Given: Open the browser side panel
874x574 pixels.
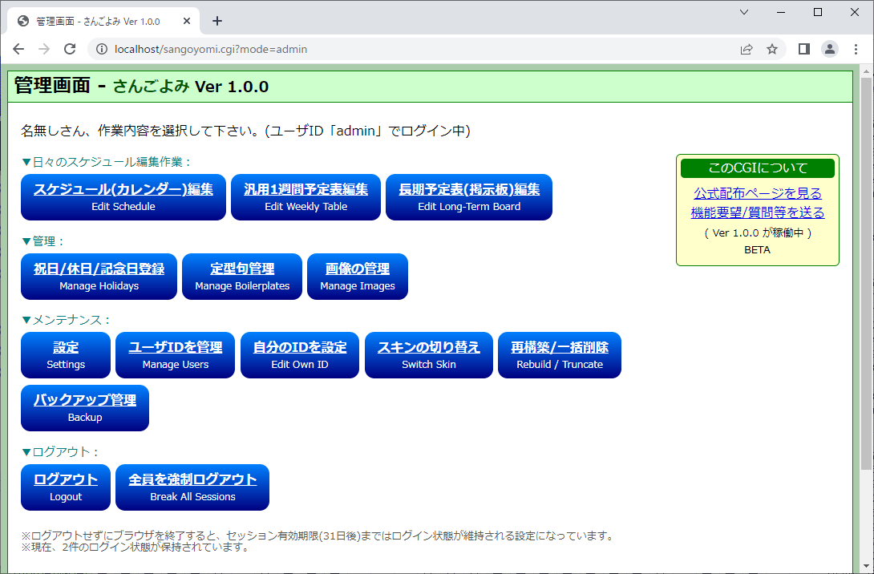Looking at the screenshot, I should point(803,49).
